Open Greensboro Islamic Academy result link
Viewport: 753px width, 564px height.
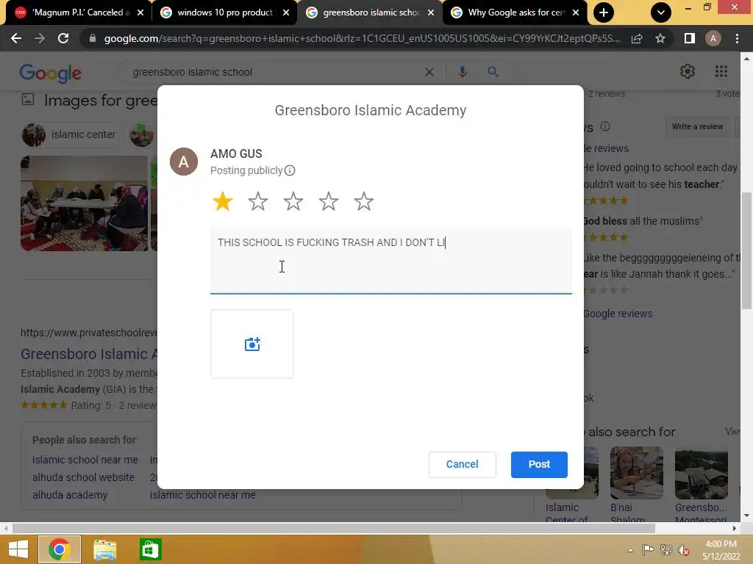pyautogui.click(x=89, y=354)
